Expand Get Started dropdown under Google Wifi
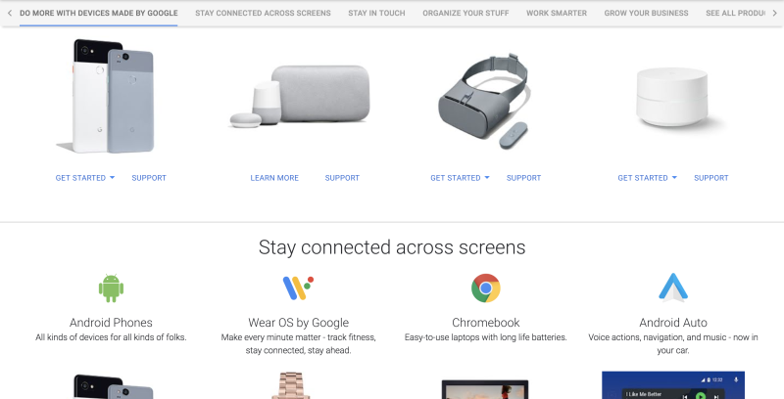Image resolution: width=784 pixels, height=399 pixels. (x=648, y=178)
